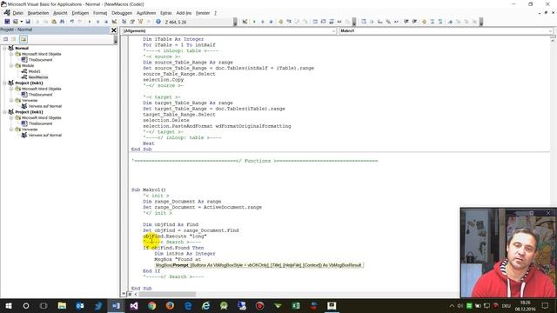The height and width of the screenshot is (313, 557).
Task: Click the Full Module View button at code bottom
Action: [x=130, y=294]
